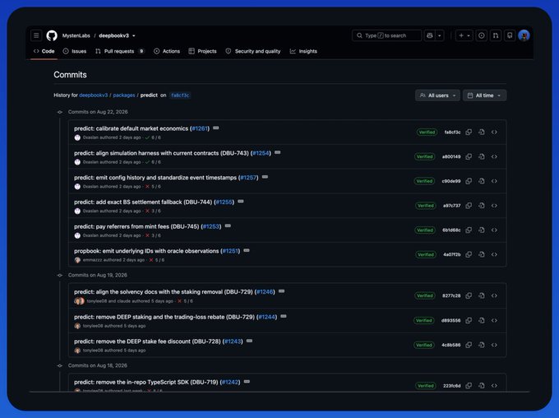
Task: Switch to the Issues tab
Action: click(x=75, y=51)
